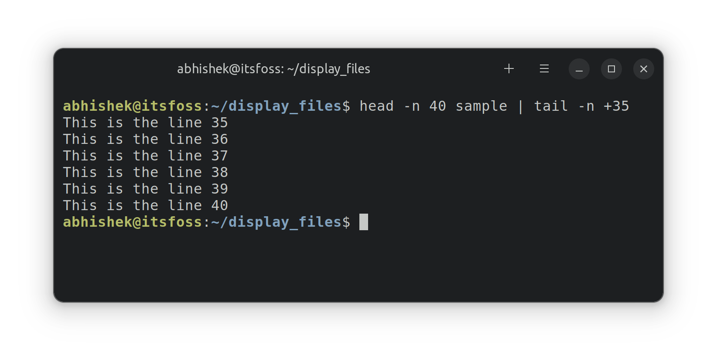Viewport: 717px width, 361px height.
Task: Click the block cursor at the prompt
Action: (x=364, y=222)
